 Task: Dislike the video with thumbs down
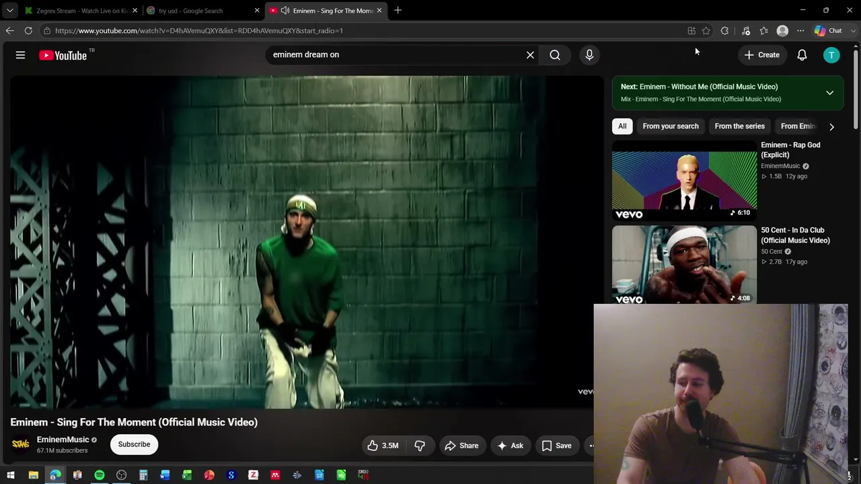pyautogui.click(x=420, y=446)
